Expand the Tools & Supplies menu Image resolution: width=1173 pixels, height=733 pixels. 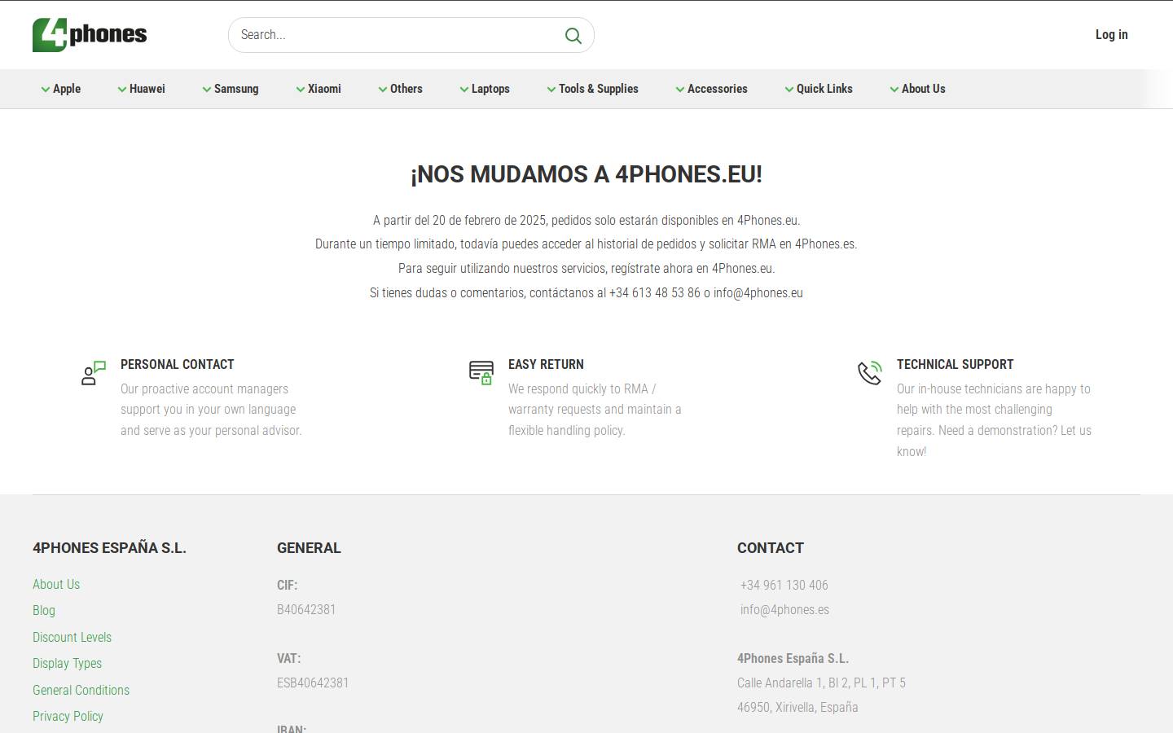tap(592, 89)
